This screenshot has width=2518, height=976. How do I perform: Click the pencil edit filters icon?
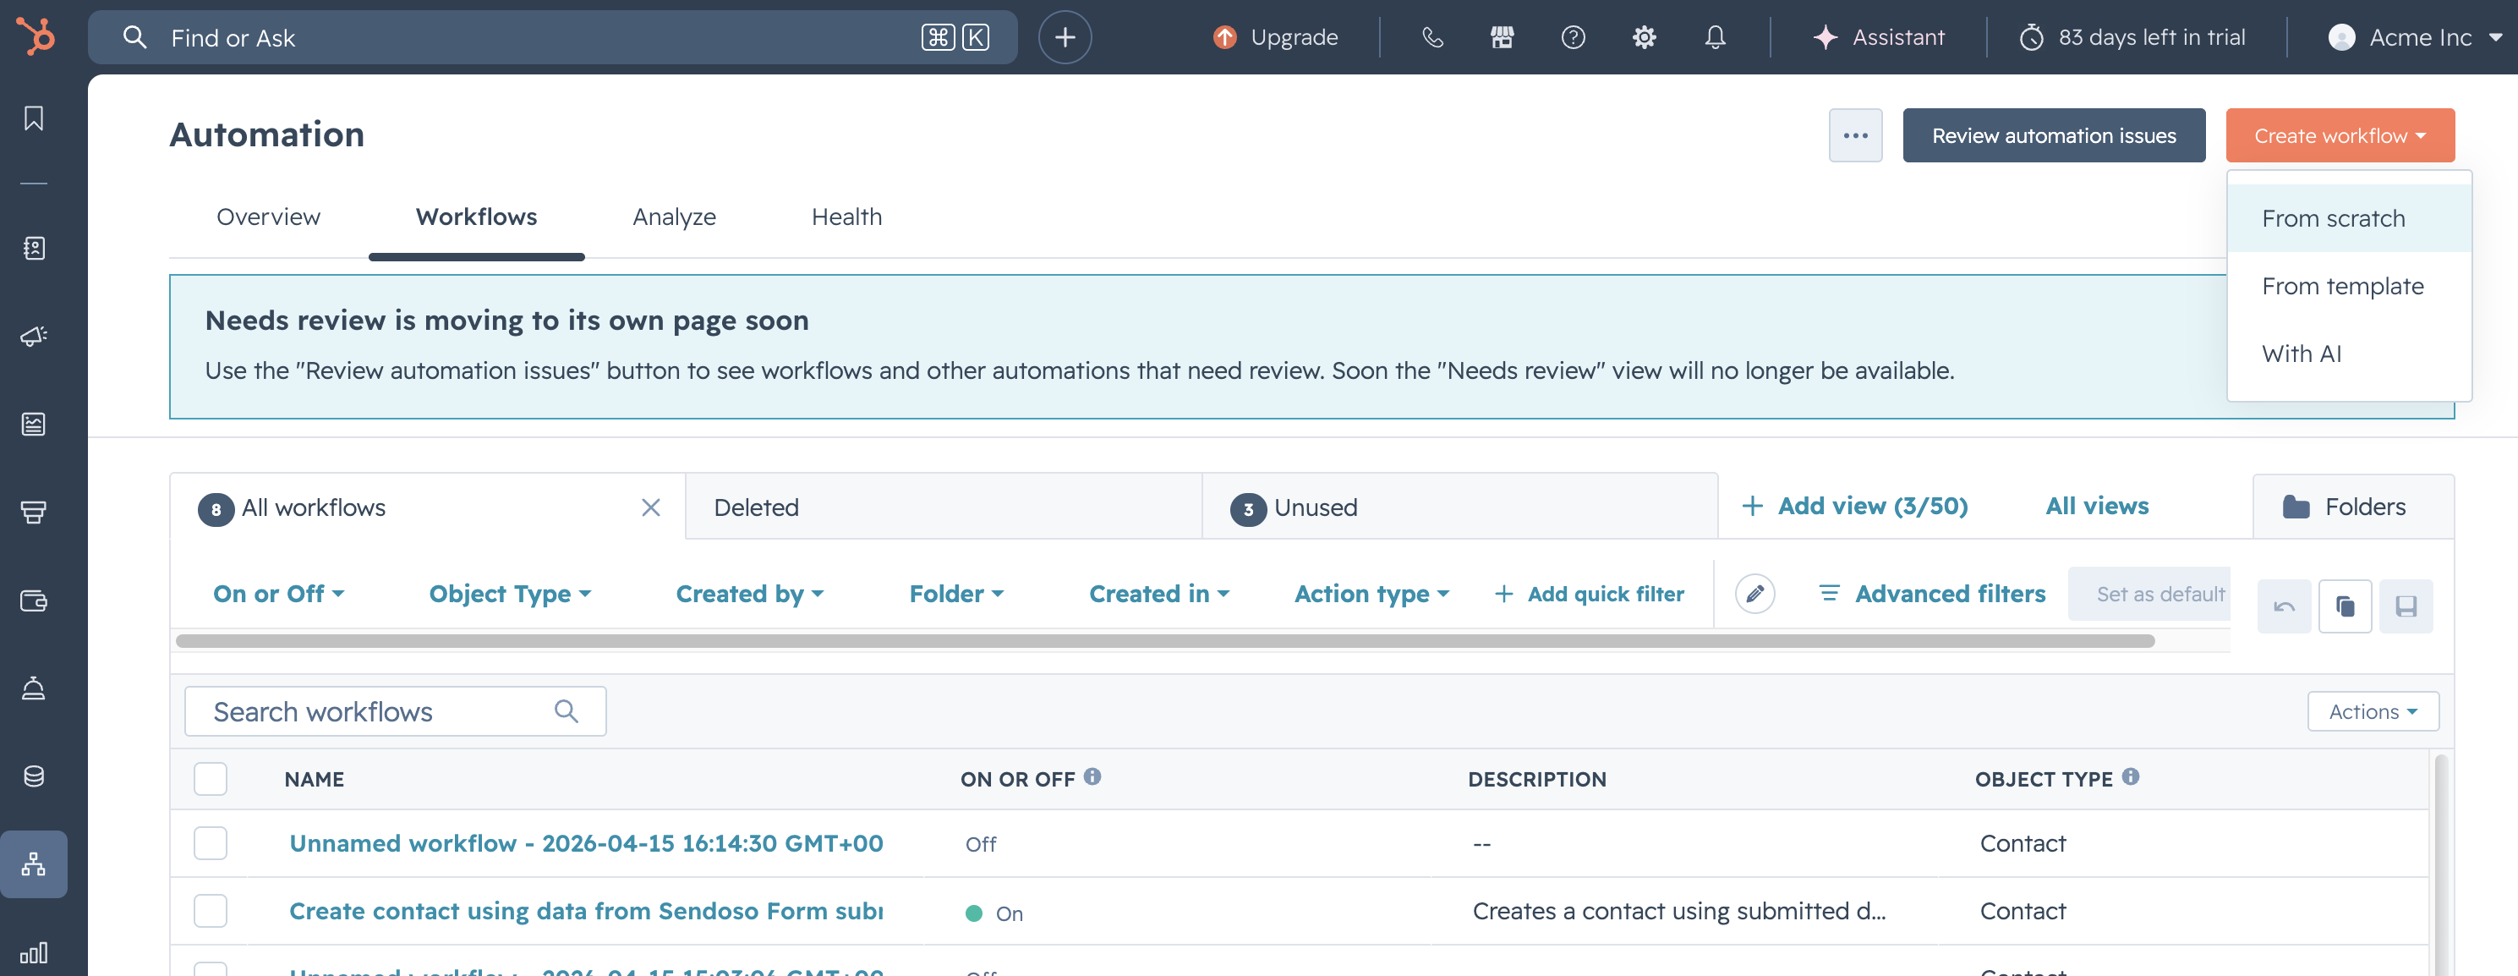coord(1754,594)
